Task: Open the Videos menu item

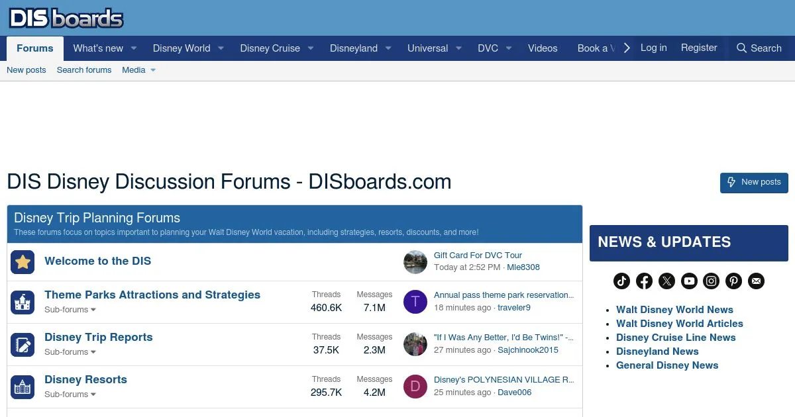Action: (x=543, y=48)
